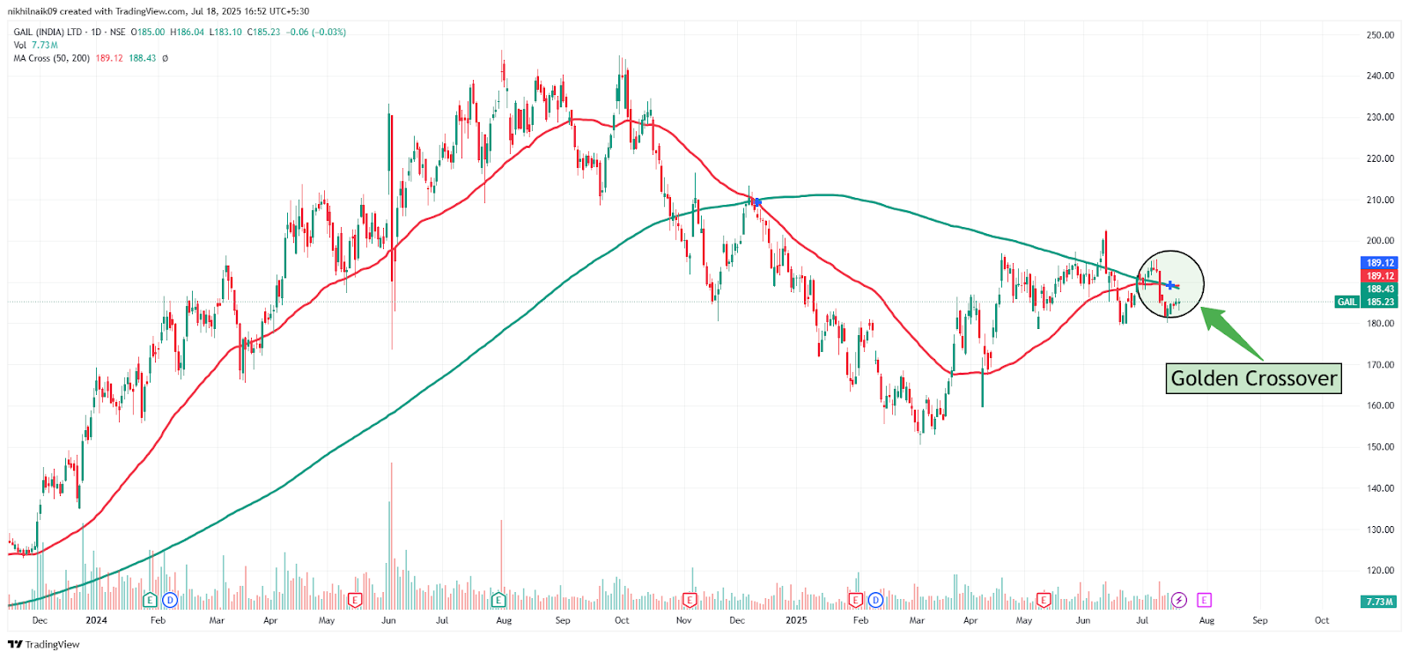
Task: Click the 150.00 price scale value
Action: 1380,447
